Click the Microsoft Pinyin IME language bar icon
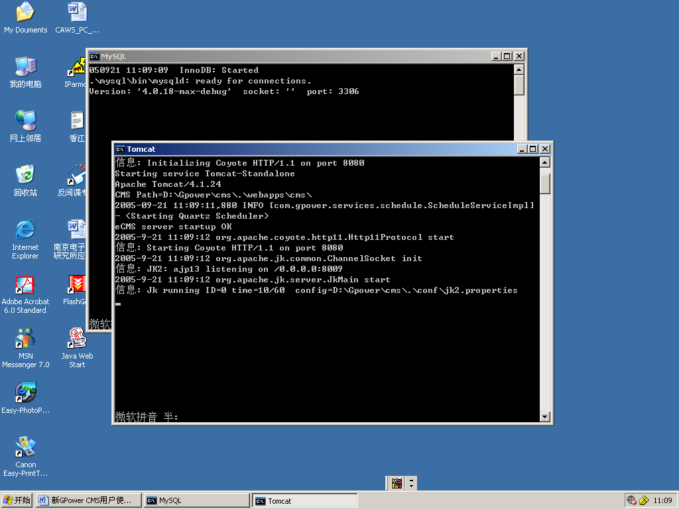This screenshot has width=679, height=509. pos(397,483)
